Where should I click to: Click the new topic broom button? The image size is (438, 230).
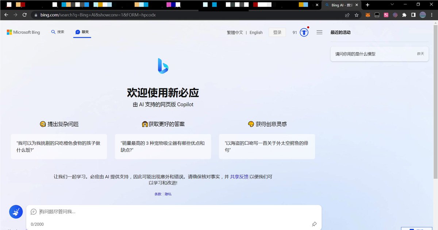[16, 212]
